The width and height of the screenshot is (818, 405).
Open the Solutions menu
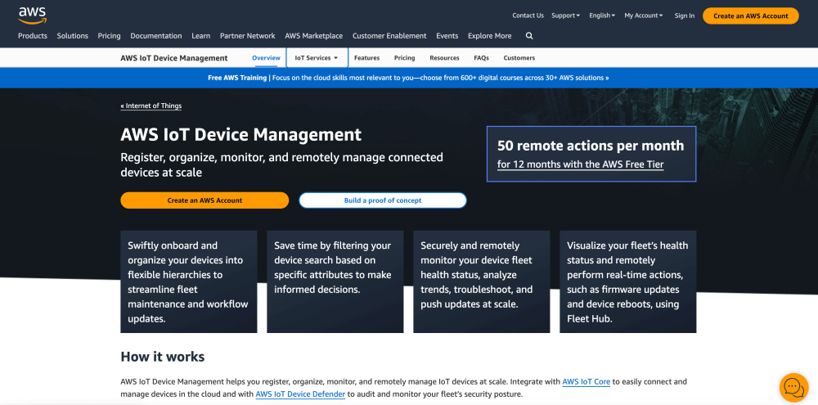73,36
